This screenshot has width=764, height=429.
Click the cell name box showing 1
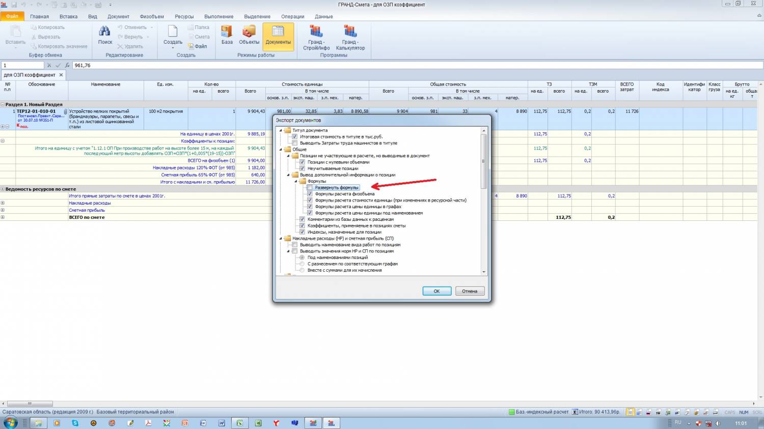click(22, 65)
